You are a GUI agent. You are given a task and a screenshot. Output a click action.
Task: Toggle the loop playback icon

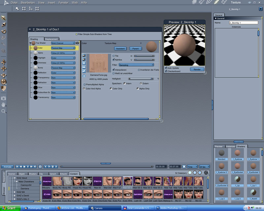(x=40, y=166)
